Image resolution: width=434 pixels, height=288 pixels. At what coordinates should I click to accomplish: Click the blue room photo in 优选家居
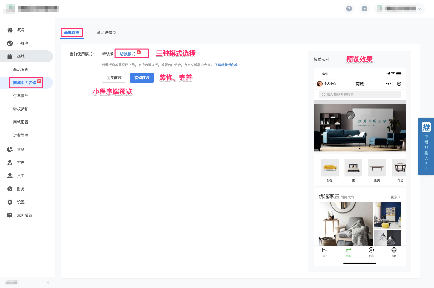387,215
